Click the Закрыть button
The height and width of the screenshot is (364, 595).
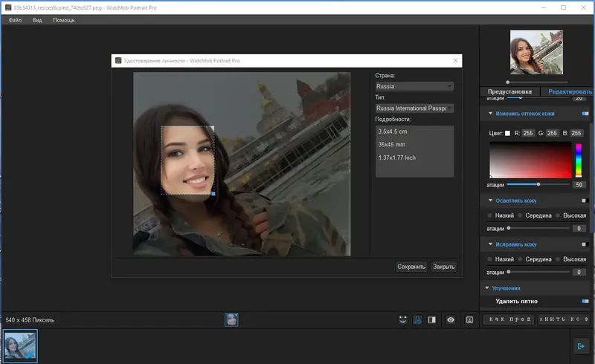point(444,267)
